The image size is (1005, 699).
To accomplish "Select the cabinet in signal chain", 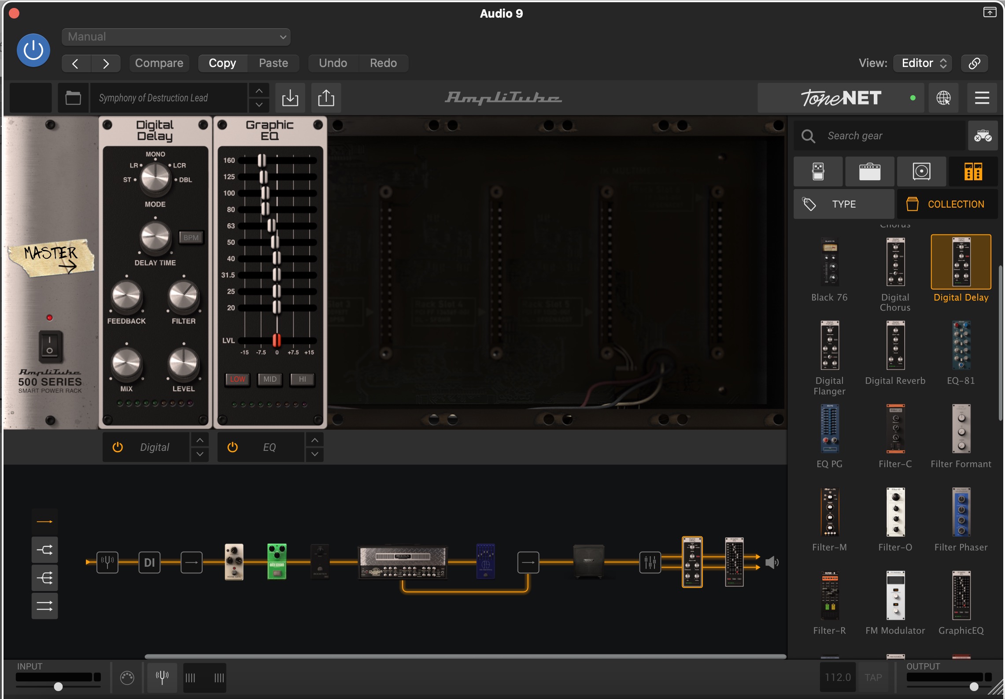I will (589, 561).
